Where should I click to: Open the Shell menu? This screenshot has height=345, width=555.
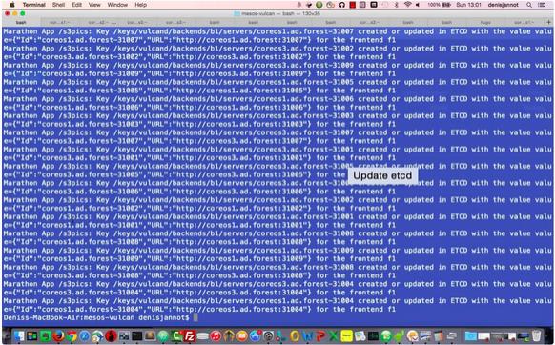pyautogui.click(x=58, y=5)
